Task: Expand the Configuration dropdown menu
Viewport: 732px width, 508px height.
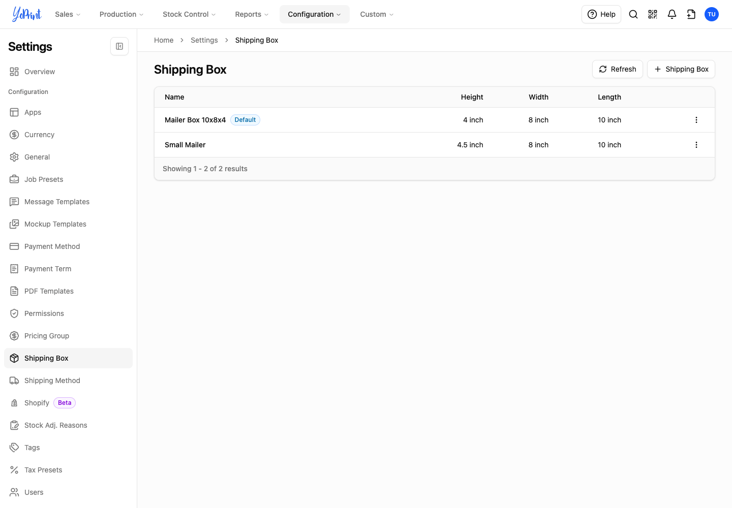Action: pyautogui.click(x=315, y=14)
